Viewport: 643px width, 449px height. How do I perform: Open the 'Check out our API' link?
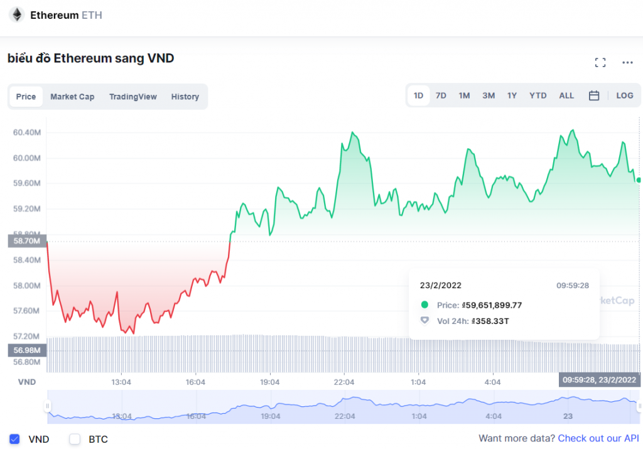point(598,438)
